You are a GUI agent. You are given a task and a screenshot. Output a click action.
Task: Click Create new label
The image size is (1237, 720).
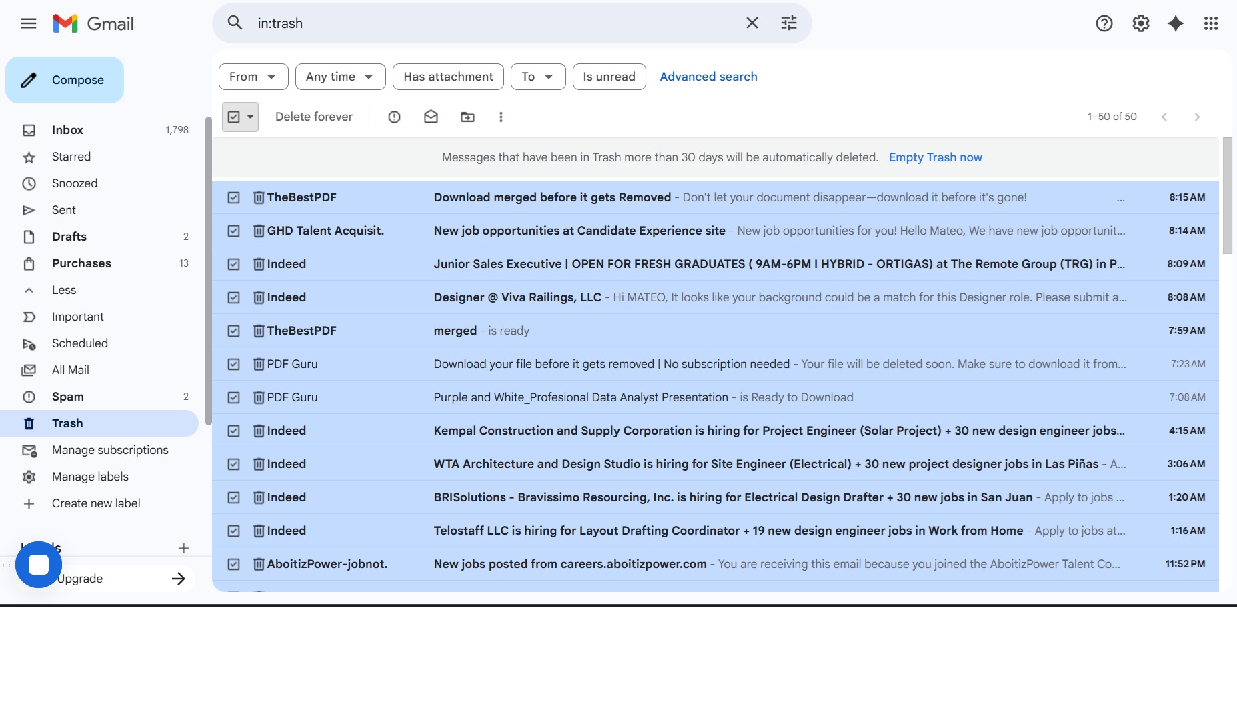[x=100, y=503]
